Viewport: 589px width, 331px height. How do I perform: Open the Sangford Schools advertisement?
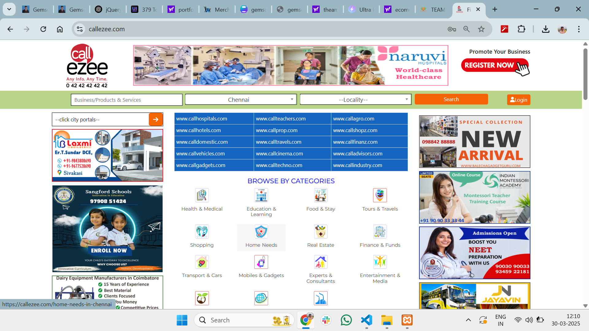click(x=107, y=229)
